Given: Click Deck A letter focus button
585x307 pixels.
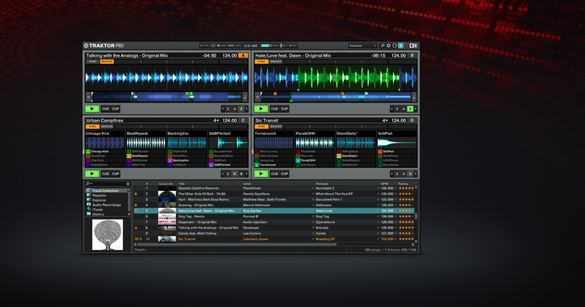Looking at the screenshot, I should 243,56.
